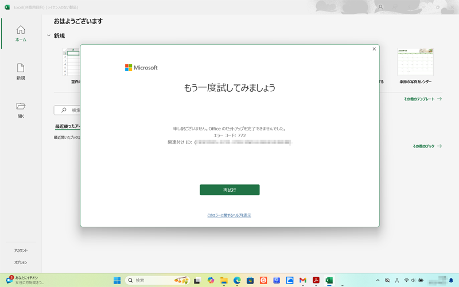This screenshot has width=459, height=287.
Task: Open the このエラーに関するヘルプを表示 link
Action: tap(229, 215)
